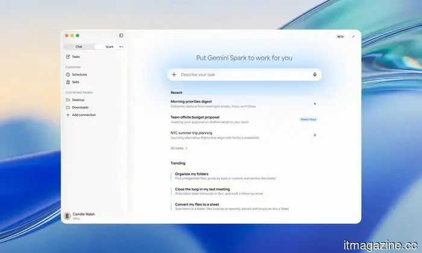
Task: Open Schedules in the sidebar
Action: 80,75
